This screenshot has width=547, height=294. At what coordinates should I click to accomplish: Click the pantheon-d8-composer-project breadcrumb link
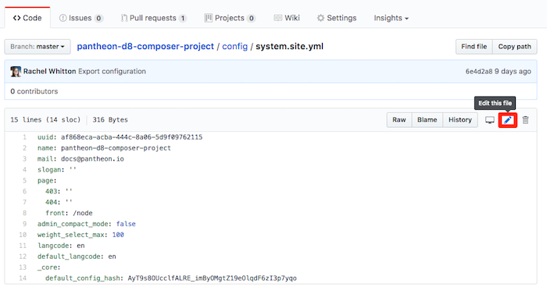pos(145,46)
